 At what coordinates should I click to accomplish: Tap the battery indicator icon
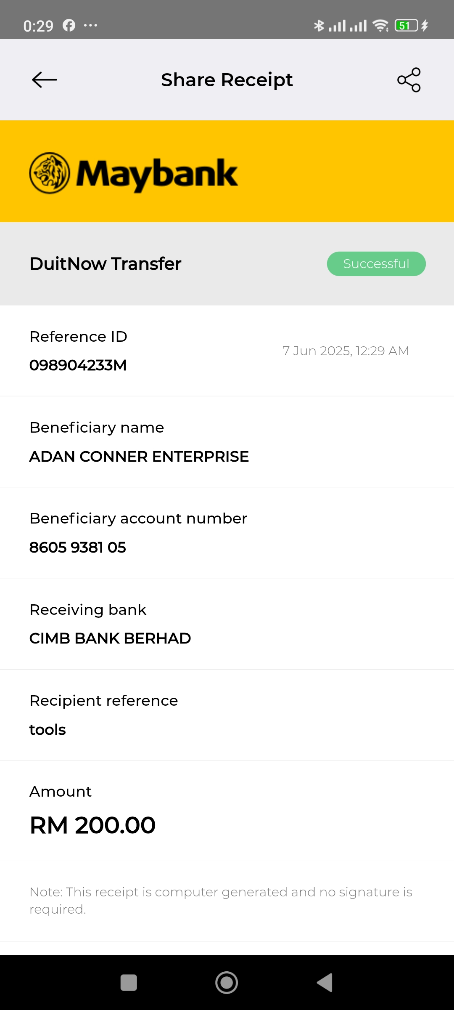[x=406, y=26]
